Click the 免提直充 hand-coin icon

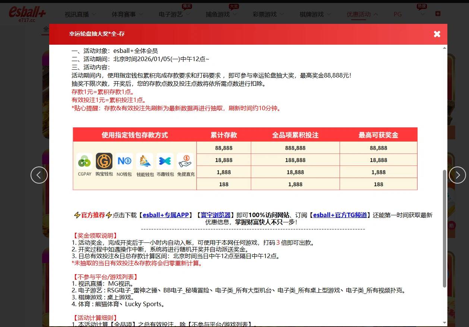(x=185, y=162)
